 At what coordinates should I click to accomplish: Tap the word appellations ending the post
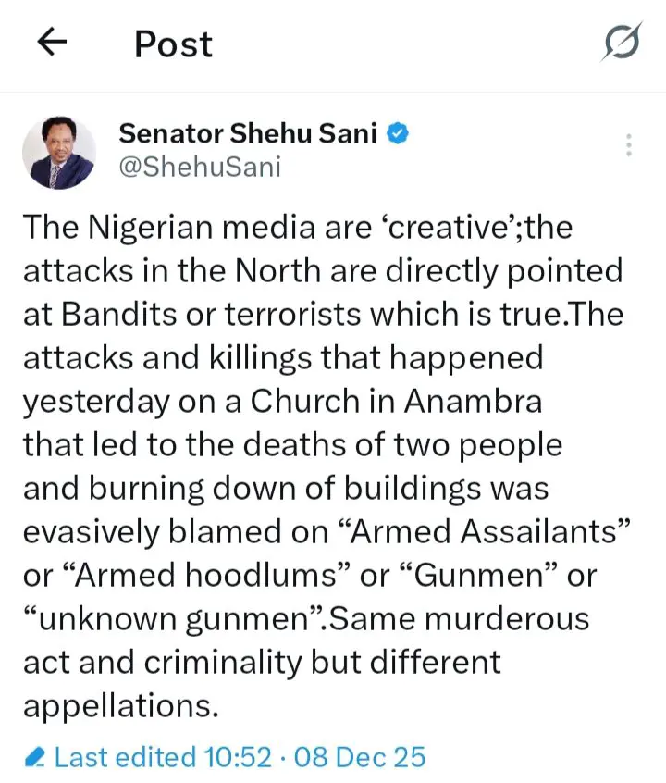pyautogui.click(x=120, y=704)
